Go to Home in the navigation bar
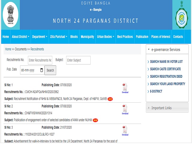This screenshot has width=192, height=144. pyautogui.click(x=6, y=37)
